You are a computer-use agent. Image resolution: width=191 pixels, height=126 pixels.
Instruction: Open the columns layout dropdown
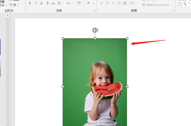coord(133,3)
